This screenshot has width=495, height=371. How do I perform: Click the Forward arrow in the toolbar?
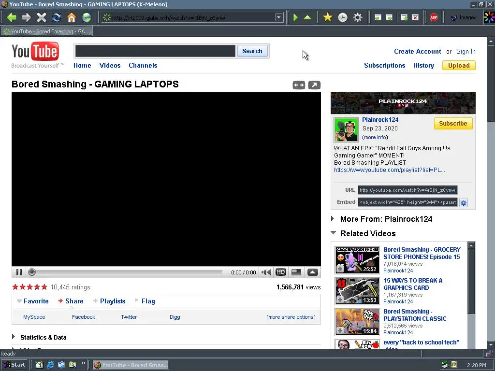point(26,17)
